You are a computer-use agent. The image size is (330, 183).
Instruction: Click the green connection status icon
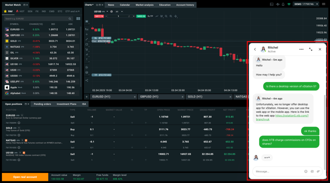289,4
